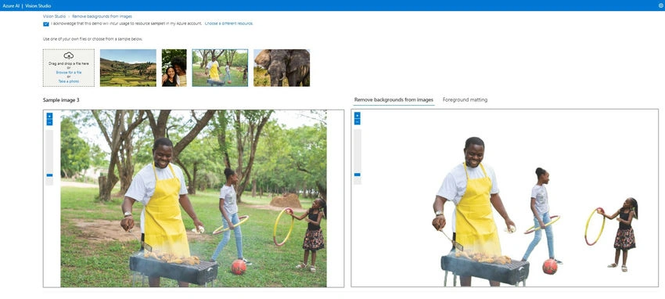Zoom out on the original image
Viewport: 665px width, 299px height.
[x=49, y=123]
